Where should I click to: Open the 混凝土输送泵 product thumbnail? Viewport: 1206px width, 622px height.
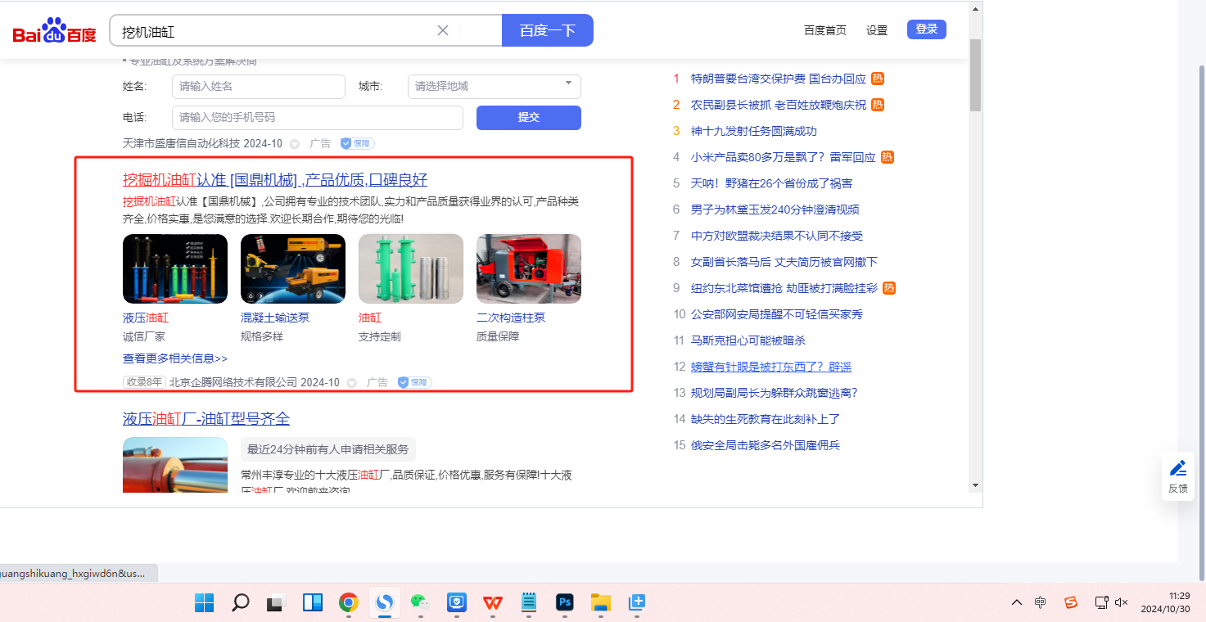coord(293,269)
